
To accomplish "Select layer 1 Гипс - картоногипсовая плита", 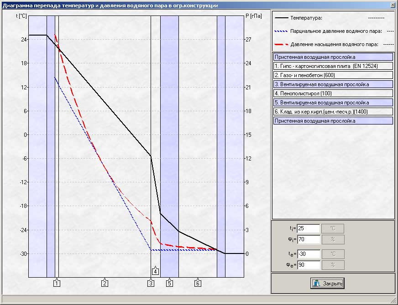I will coord(333,66).
